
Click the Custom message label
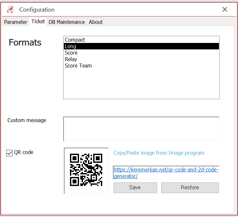pos(27,120)
